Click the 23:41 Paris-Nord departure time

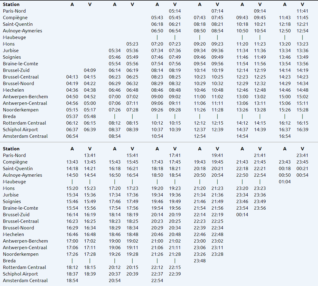point(302,155)
